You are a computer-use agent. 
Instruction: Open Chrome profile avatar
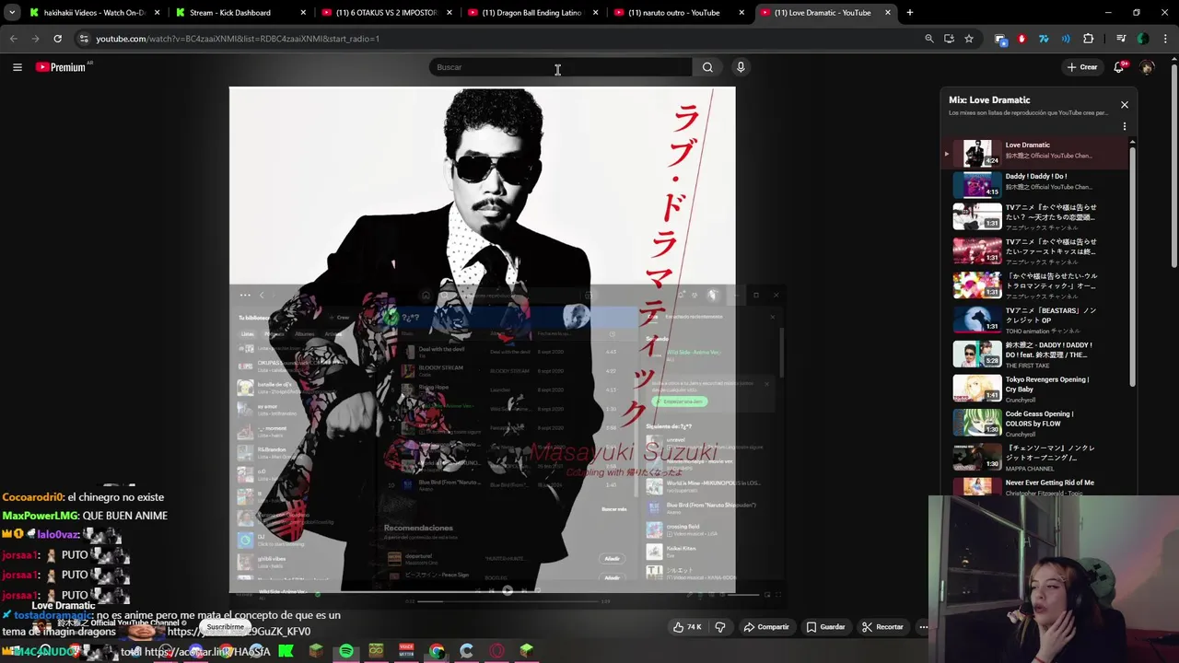coord(1143,39)
